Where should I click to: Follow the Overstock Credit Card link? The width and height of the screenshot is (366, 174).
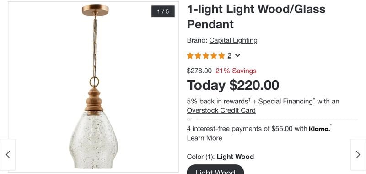pyautogui.click(x=221, y=110)
